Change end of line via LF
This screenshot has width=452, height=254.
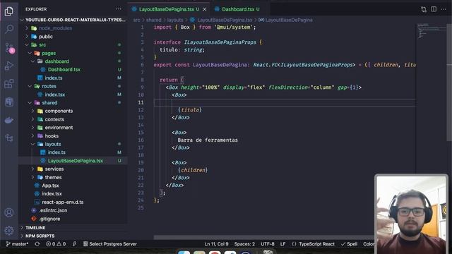(x=282, y=244)
